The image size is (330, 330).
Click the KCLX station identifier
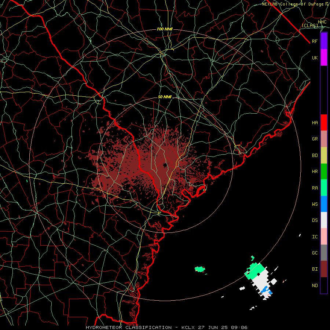[188, 327]
